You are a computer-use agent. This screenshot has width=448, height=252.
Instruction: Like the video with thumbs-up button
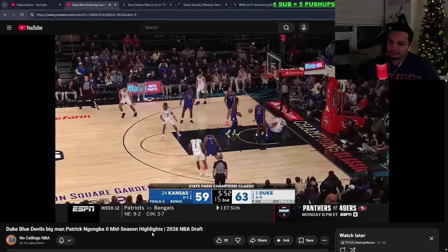(222, 240)
